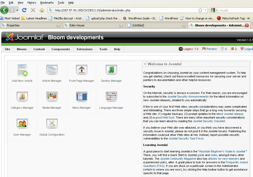This screenshot has height=177, width=253.
Task: Open the Site menu in Joomla
Action: [7, 49]
